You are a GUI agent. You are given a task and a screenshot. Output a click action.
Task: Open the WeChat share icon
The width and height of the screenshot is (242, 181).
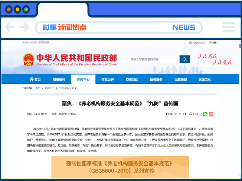206,114
